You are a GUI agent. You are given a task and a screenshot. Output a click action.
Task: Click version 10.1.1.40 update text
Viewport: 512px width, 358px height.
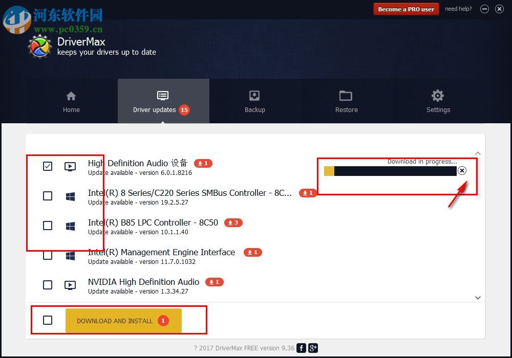[x=138, y=232]
